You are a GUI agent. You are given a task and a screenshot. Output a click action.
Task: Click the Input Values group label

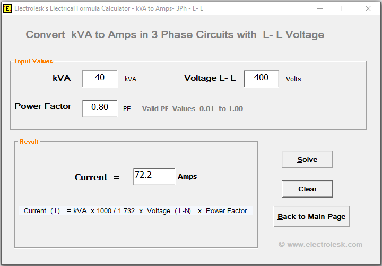click(x=34, y=61)
